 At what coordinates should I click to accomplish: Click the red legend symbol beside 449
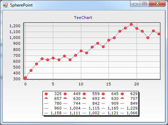(65, 94)
